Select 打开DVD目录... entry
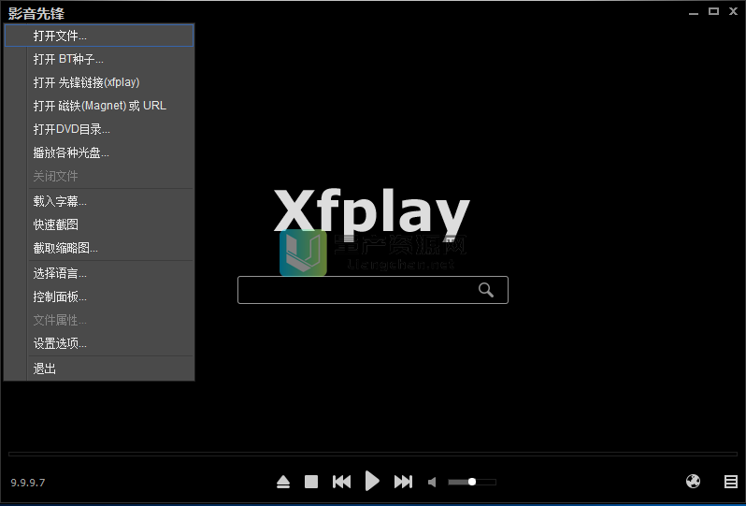Viewport: 746px width, 506px height. click(x=99, y=129)
